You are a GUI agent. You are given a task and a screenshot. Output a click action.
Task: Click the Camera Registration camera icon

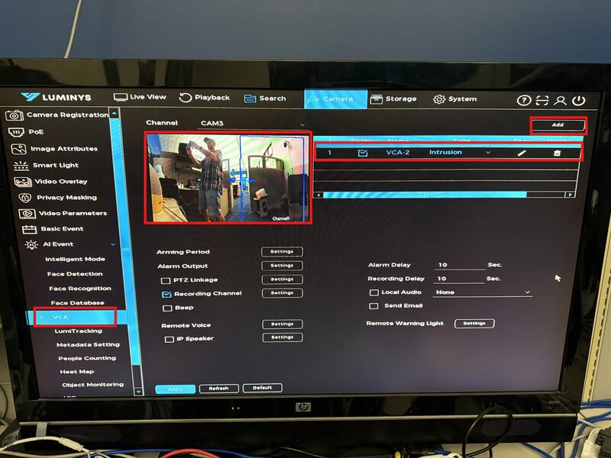tap(14, 115)
